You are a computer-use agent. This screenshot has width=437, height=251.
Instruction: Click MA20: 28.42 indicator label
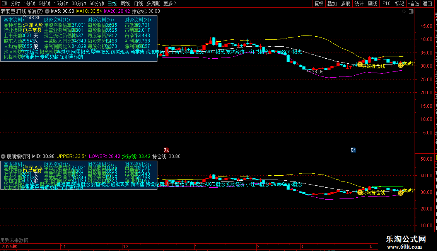[x=117, y=11]
